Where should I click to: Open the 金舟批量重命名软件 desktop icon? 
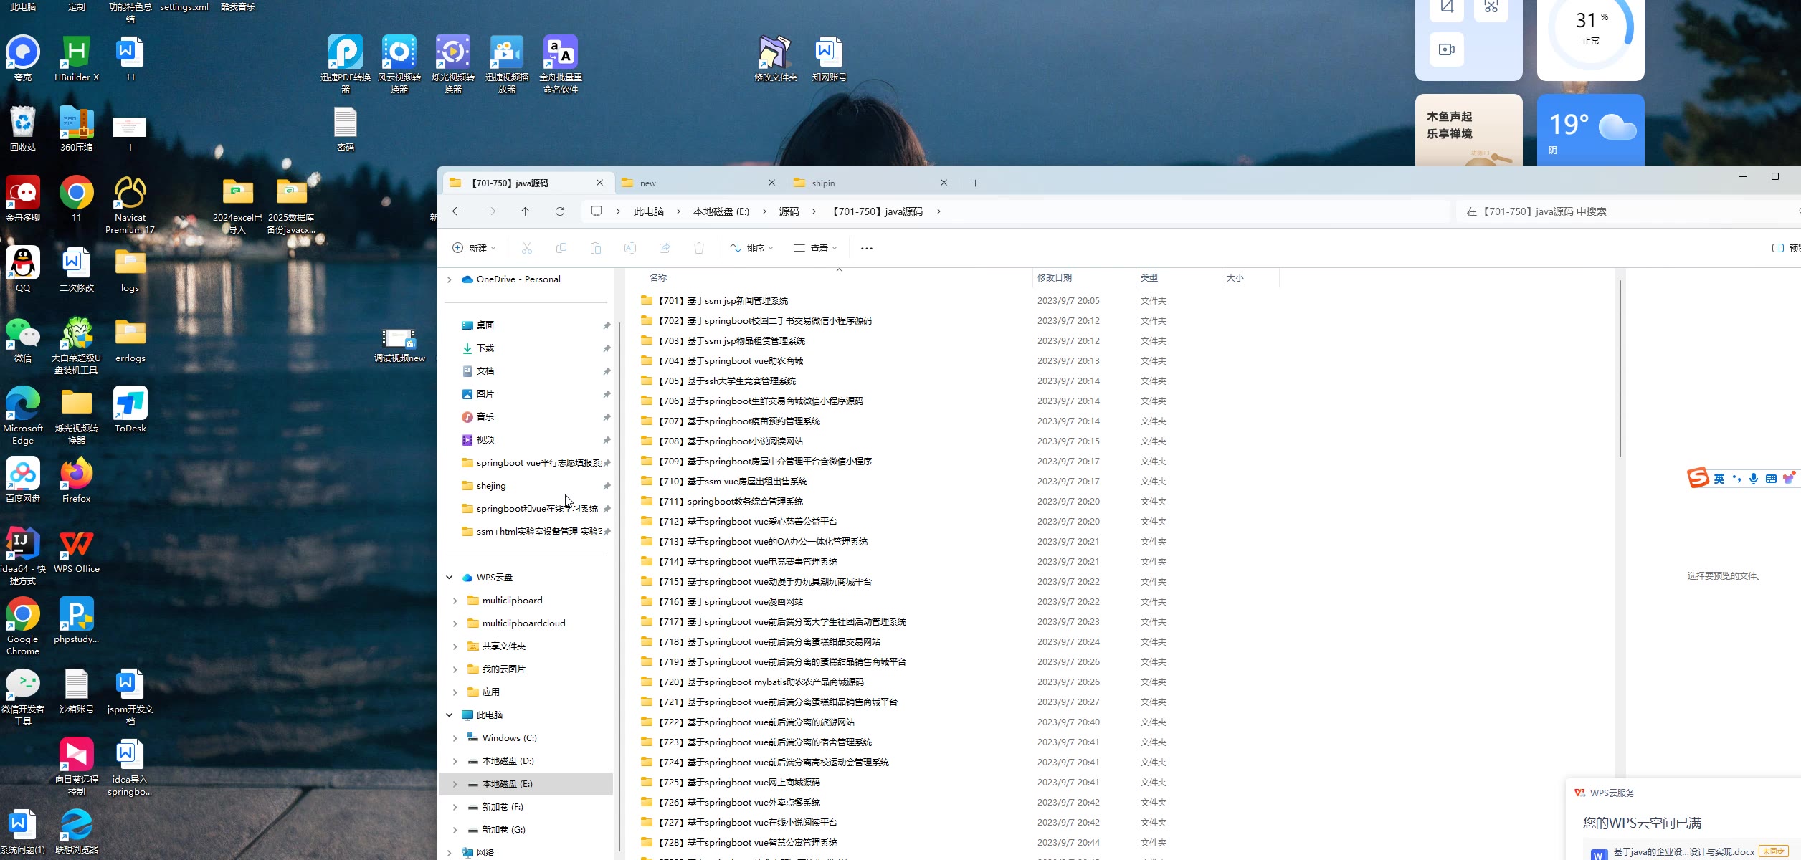(561, 65)
